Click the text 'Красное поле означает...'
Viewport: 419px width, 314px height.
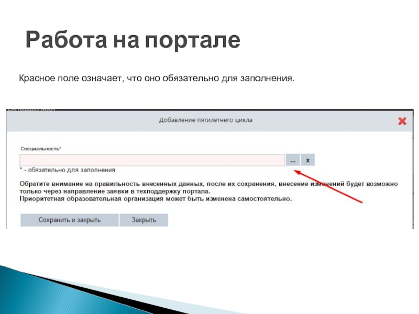point(157,78)
